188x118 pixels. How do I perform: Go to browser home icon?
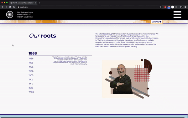pos(14,7)
